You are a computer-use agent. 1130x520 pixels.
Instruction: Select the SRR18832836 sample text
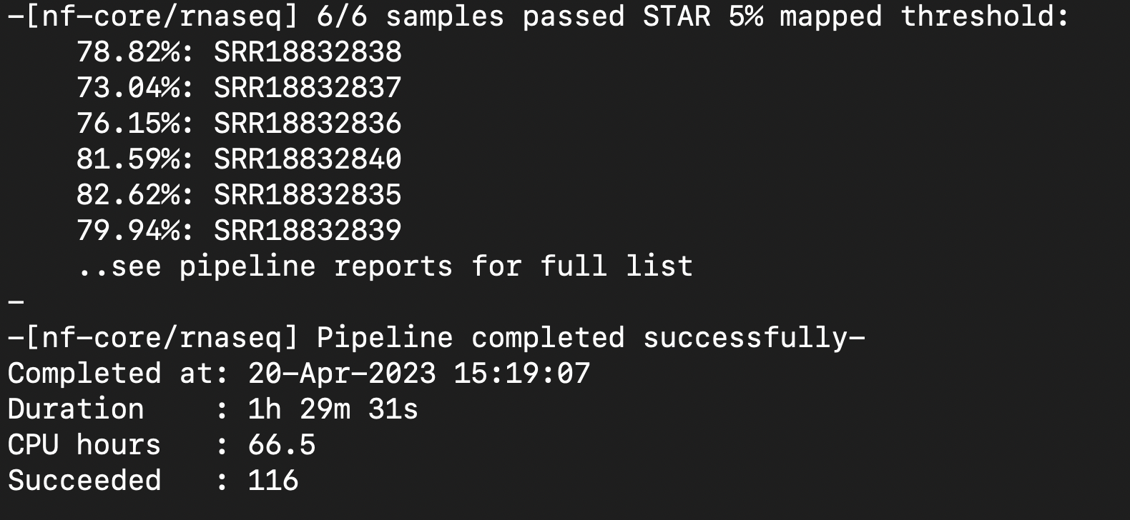[x=308, y=124]
